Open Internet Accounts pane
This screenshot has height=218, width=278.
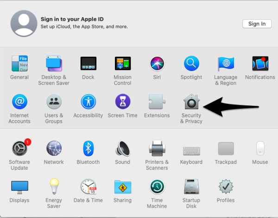point(19,102)
